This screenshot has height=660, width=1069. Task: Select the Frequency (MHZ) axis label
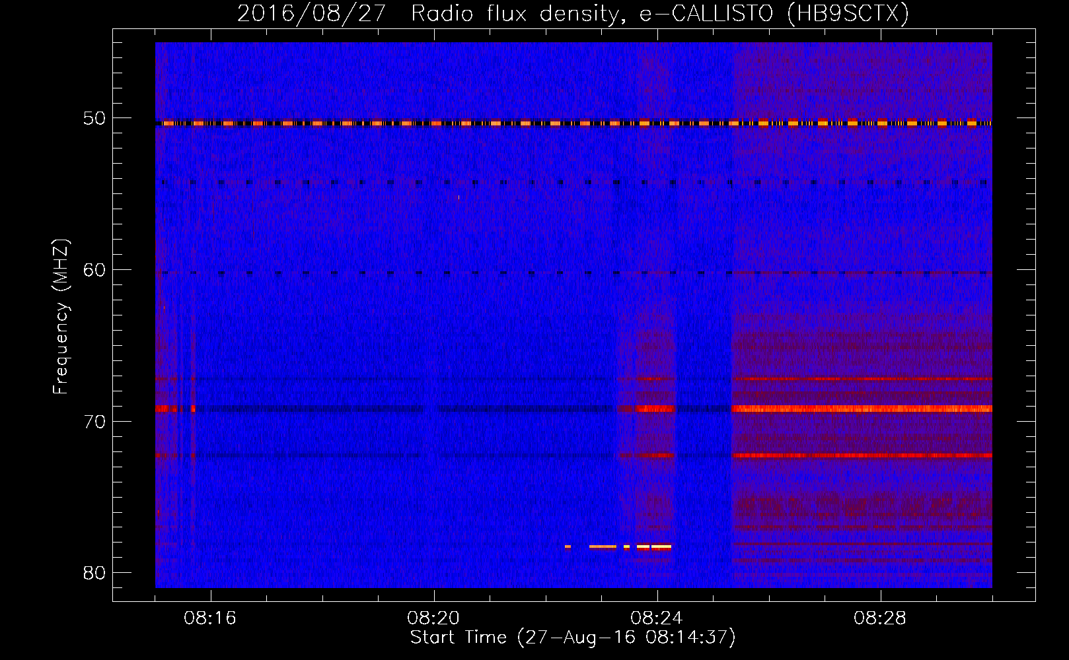click(x=61, y=317)
